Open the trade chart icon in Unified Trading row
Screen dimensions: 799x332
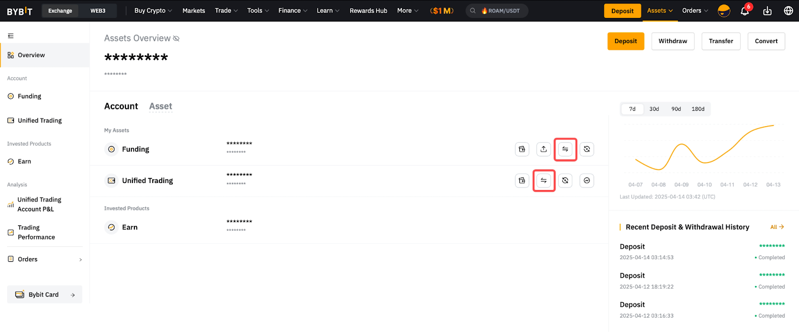coord(587,180)
